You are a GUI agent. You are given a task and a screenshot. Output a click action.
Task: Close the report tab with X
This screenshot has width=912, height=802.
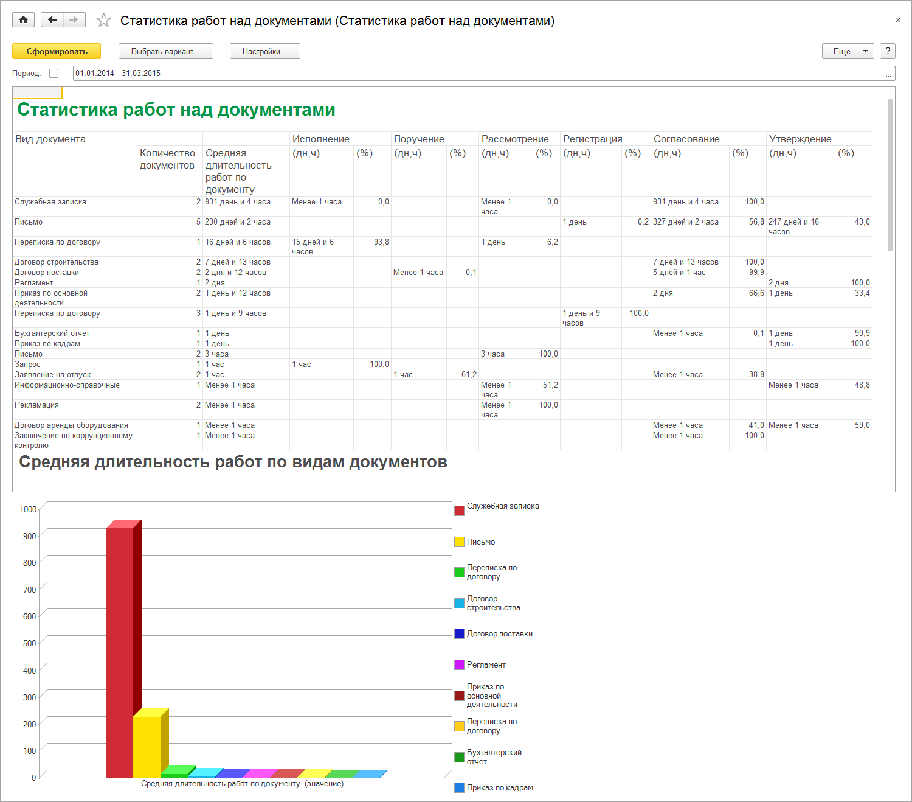(x=898, y=20)
